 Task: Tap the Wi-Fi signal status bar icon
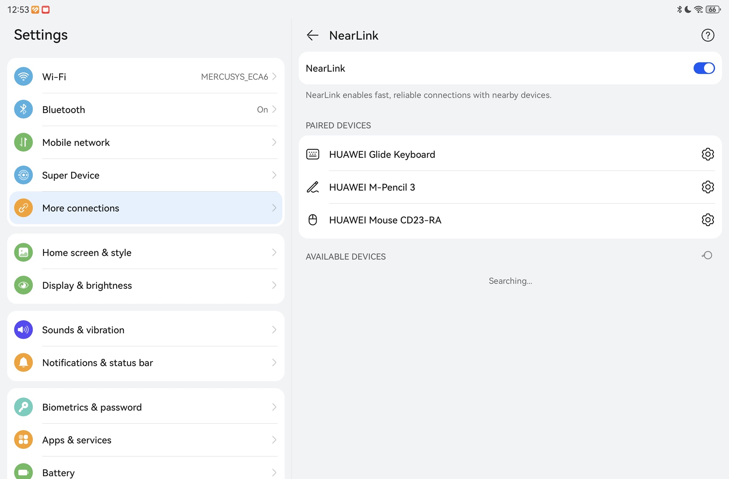(x=698, y=9)
